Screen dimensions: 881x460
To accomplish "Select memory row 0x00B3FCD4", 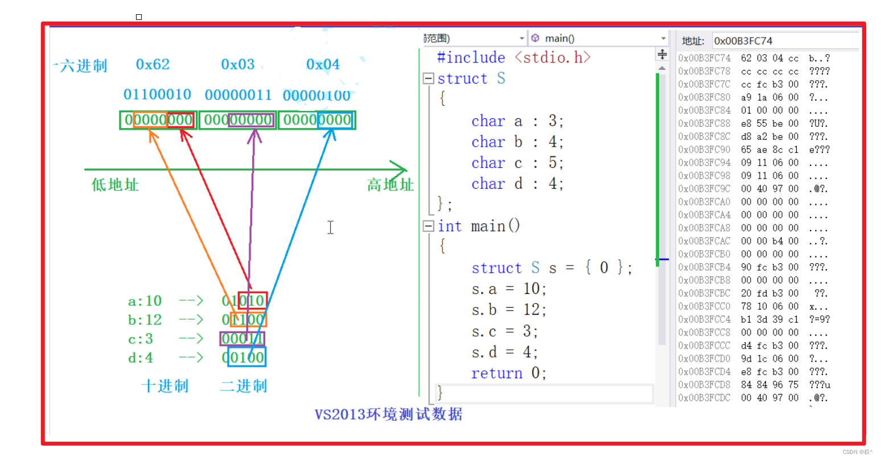I will [754, 372].
